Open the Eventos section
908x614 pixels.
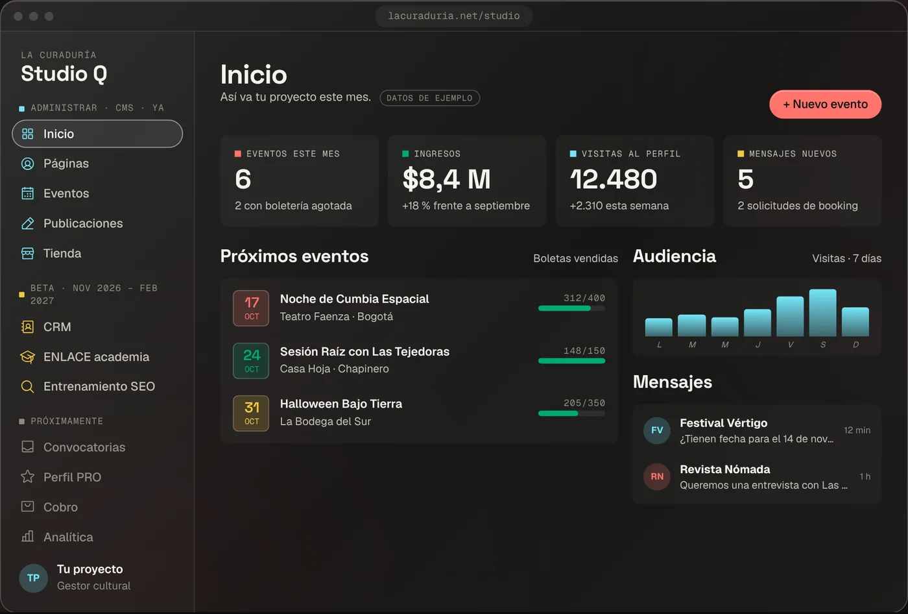click(97, 193)
